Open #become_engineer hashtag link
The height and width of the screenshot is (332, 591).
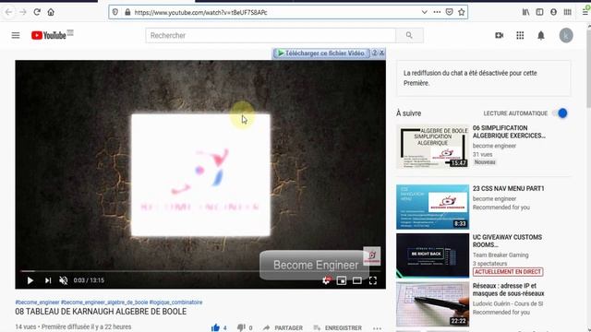pyautogui.click(x=37, y=302)
